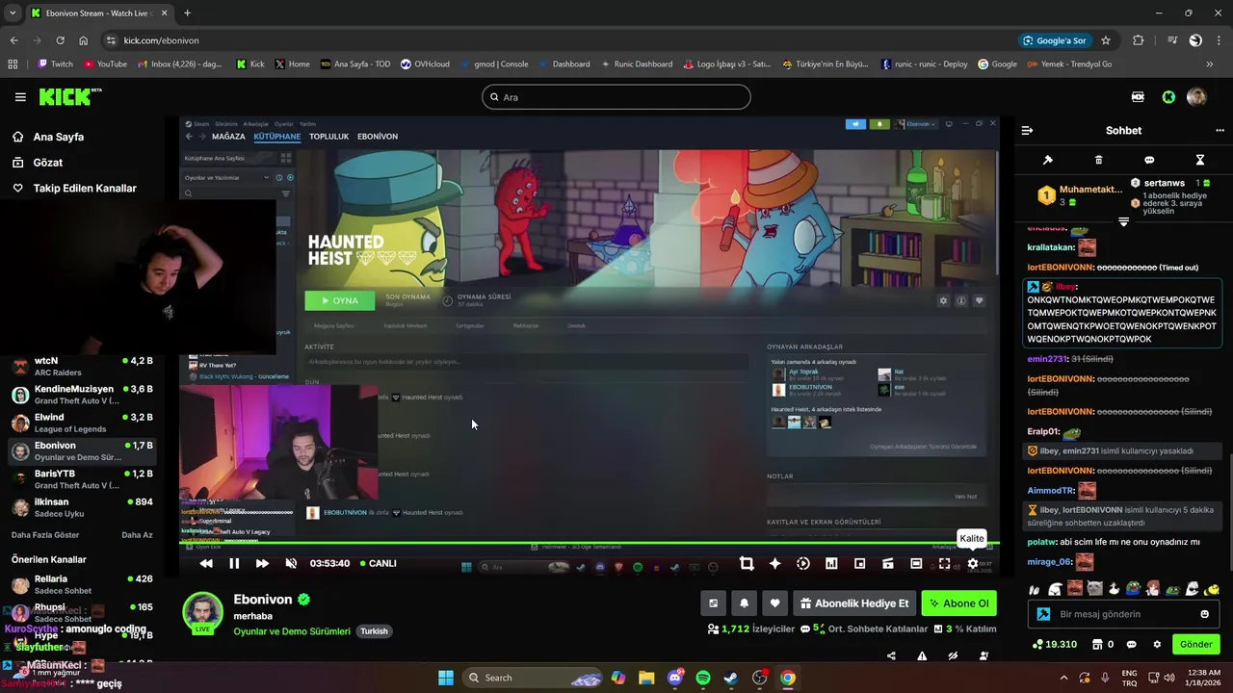
Task: Click the share icon under stream
Action: [891, 656]
